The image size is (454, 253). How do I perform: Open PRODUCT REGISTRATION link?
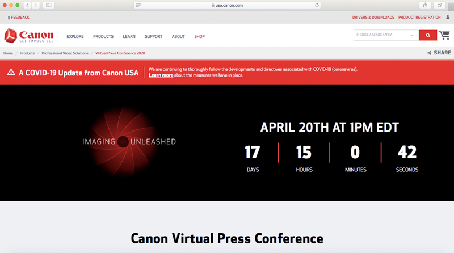419,18
